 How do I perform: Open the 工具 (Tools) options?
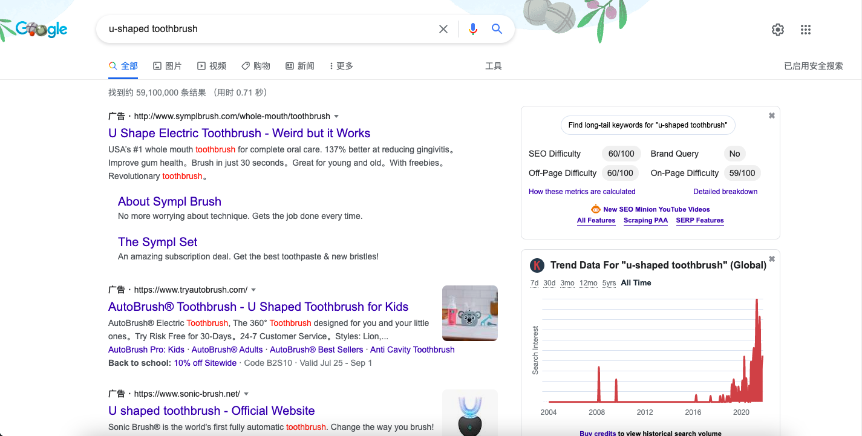tap(494, 66)
